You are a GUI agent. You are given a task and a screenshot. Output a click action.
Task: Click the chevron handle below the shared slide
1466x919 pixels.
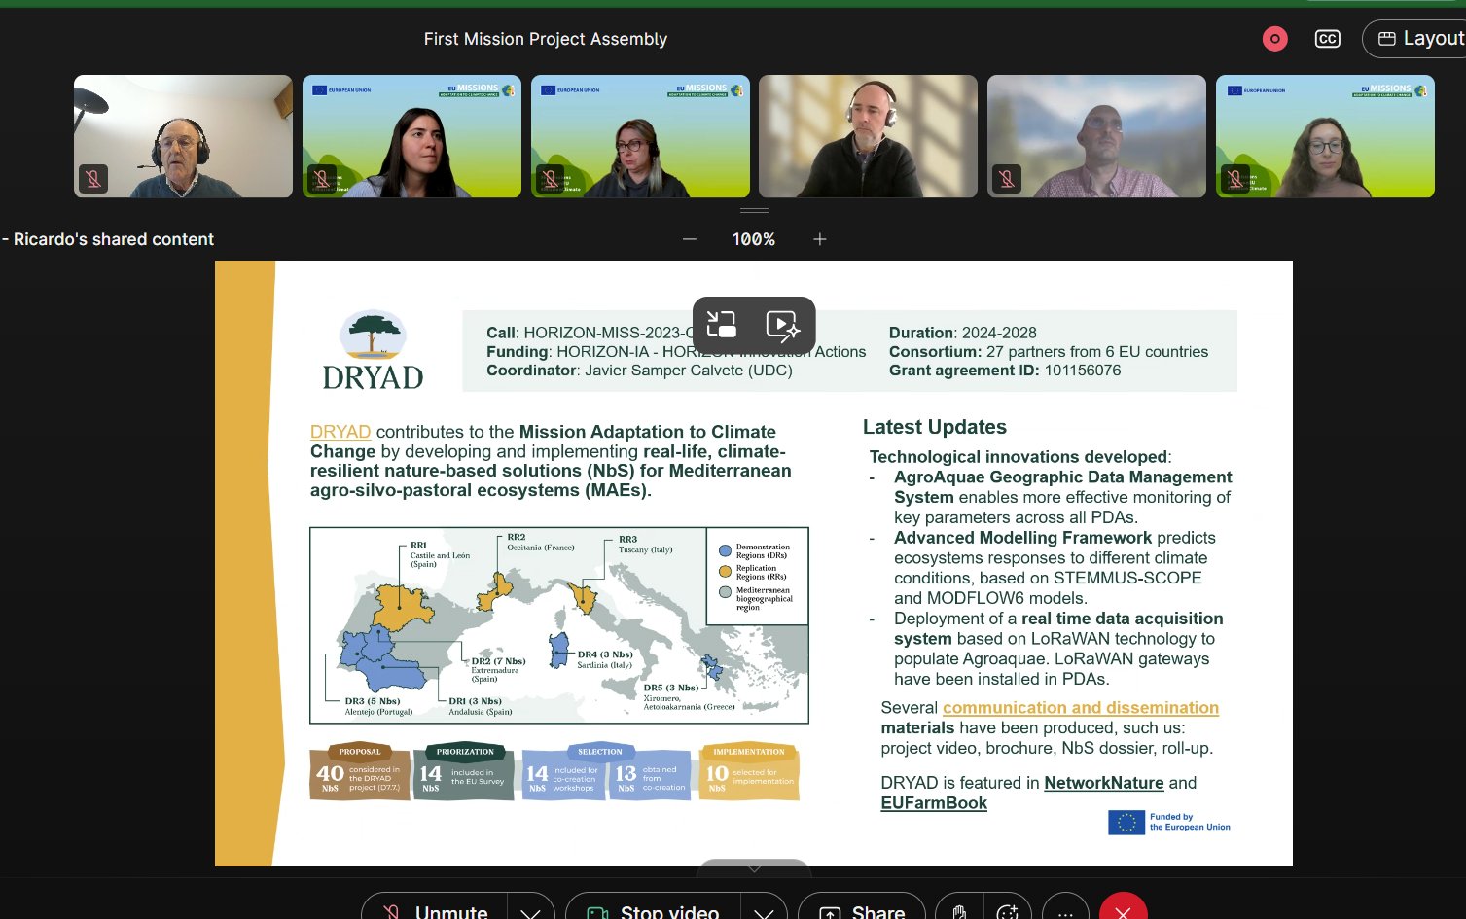pos(754,867)
